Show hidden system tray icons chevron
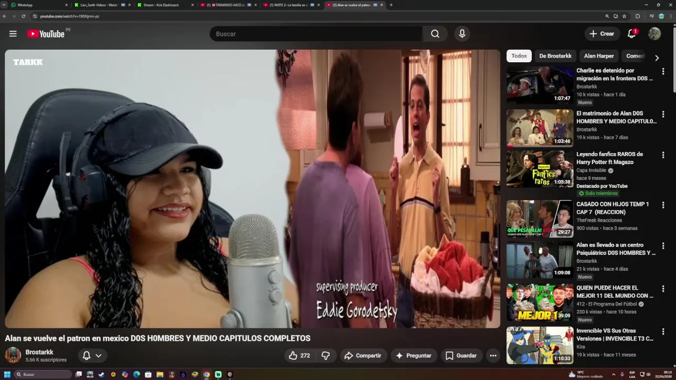 click(x=613, y=374)
